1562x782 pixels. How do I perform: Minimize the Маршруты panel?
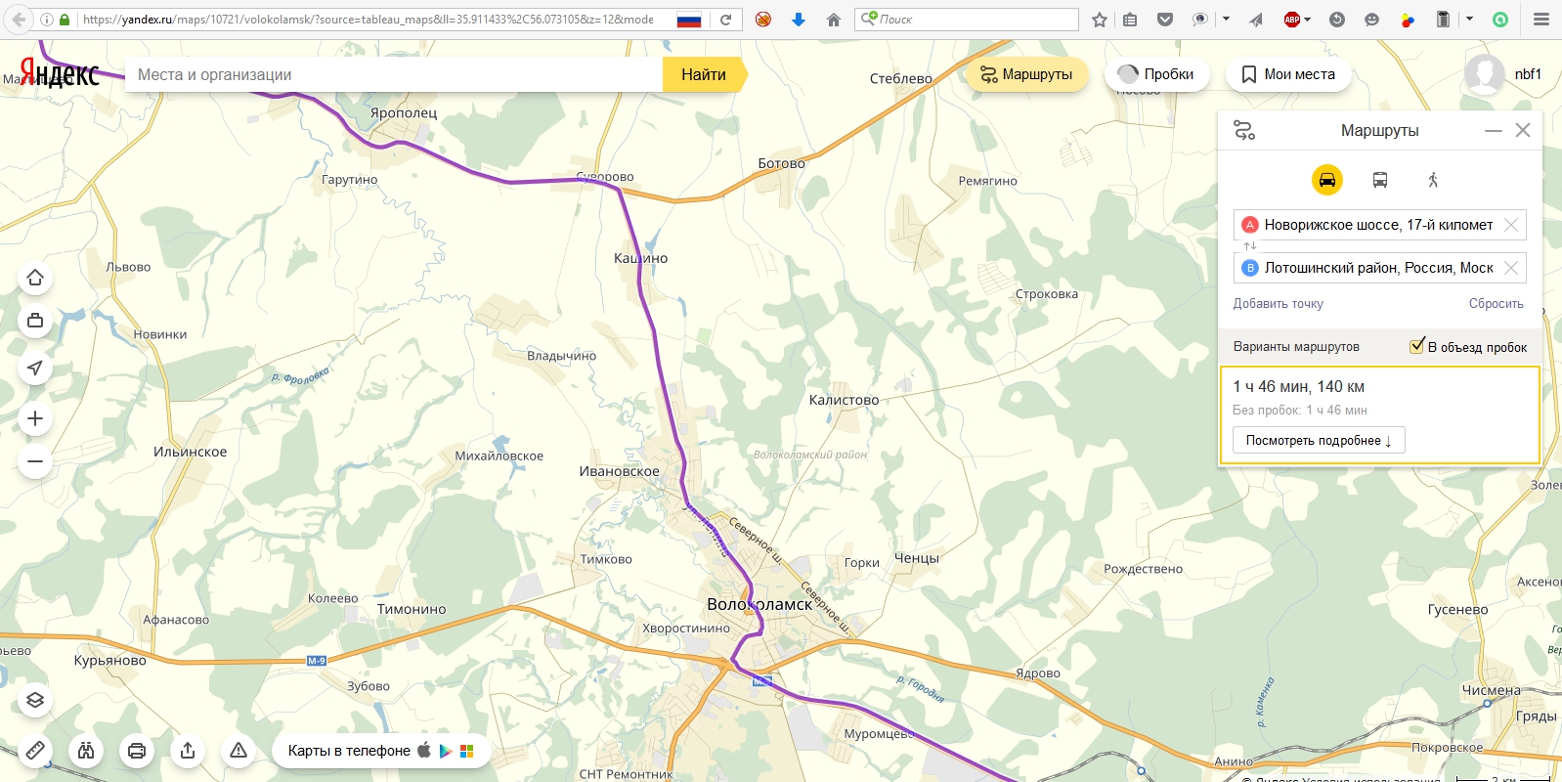coord(1493,131)
